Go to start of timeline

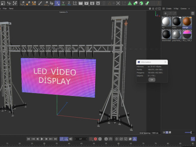click(28, 139)
